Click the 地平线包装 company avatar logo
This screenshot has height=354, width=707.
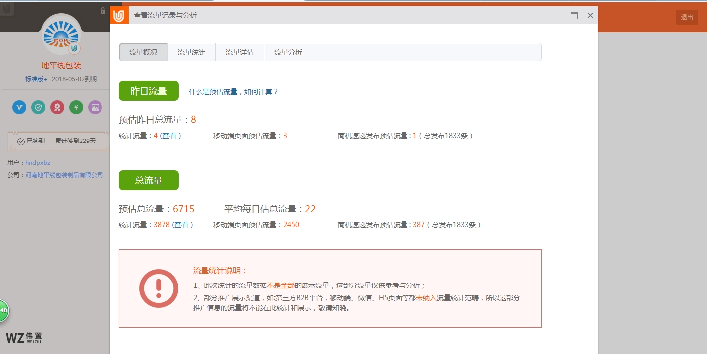pyautogui.click(x=61, y=35)
